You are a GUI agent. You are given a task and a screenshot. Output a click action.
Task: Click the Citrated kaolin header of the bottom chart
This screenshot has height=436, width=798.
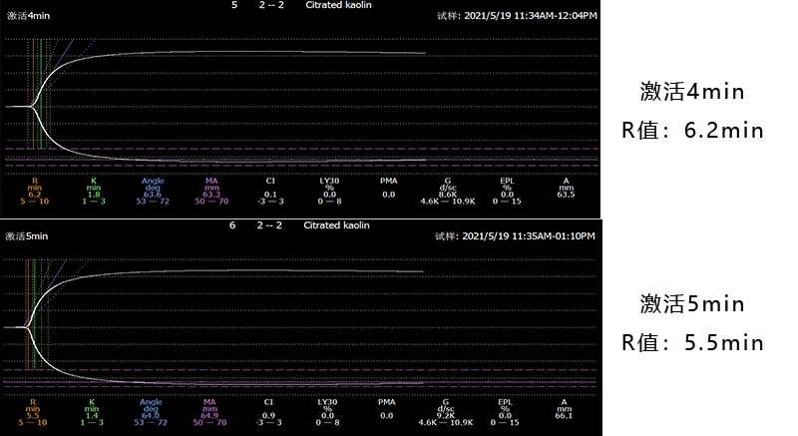[x=336, y=224]
